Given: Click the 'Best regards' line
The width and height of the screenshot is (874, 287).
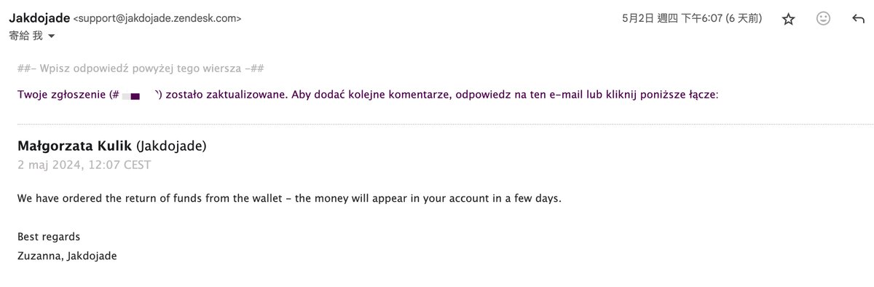Looking at the screenshot, I should (48, 237).
